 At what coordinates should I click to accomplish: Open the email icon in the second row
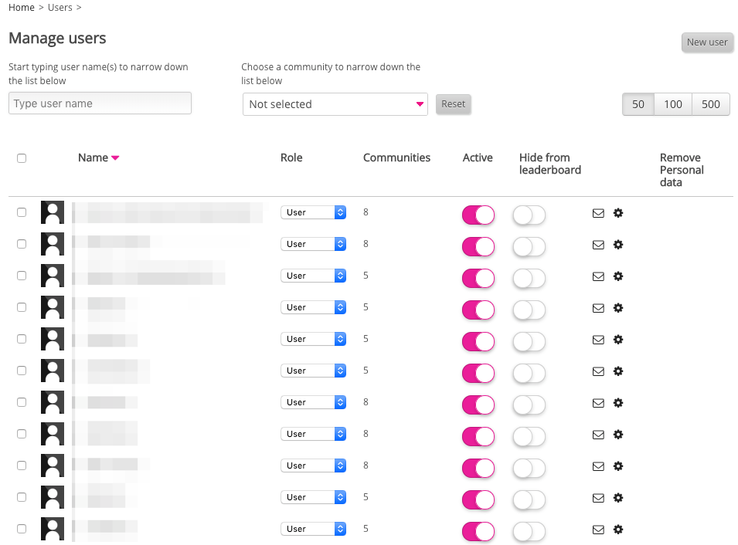click(598, 244)
